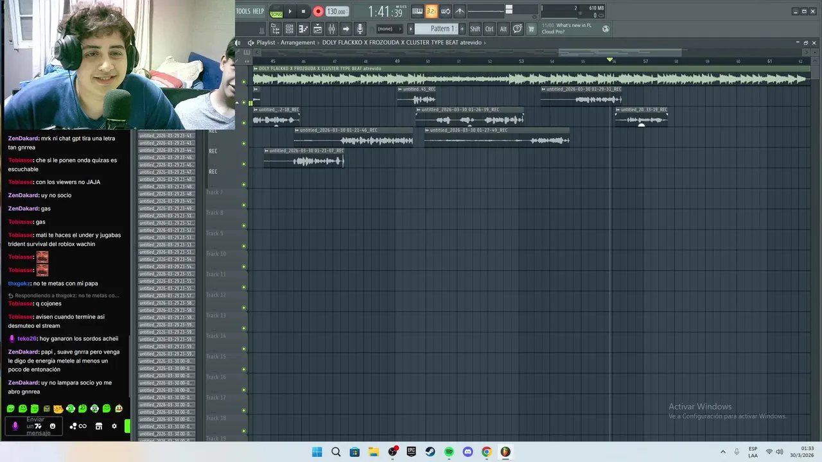Toggle the red Record button
Screen dimensions: 822x462
tap(318, 12)
